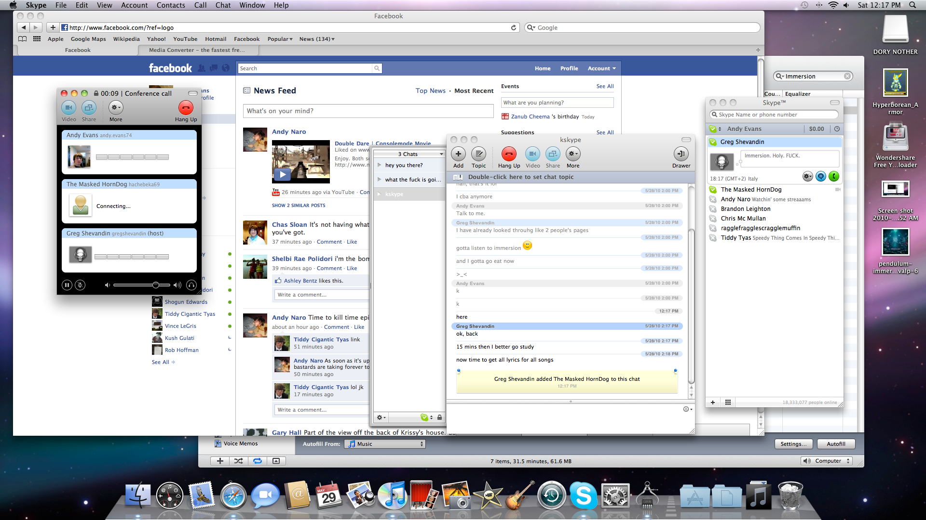Open More gear menu in kskype chat
Image resolution: width=926 pixels, height=520 pixels.
coord(573,154)
